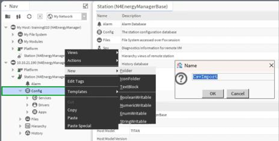This screenshot has height=141, width=279.
Task: Click the Config database icon in tree
Action: (28, 91)
